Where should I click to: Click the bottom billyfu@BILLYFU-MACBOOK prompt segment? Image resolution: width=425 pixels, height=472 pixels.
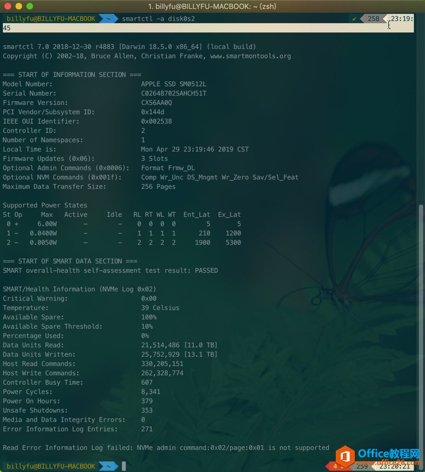pos(51,467)
